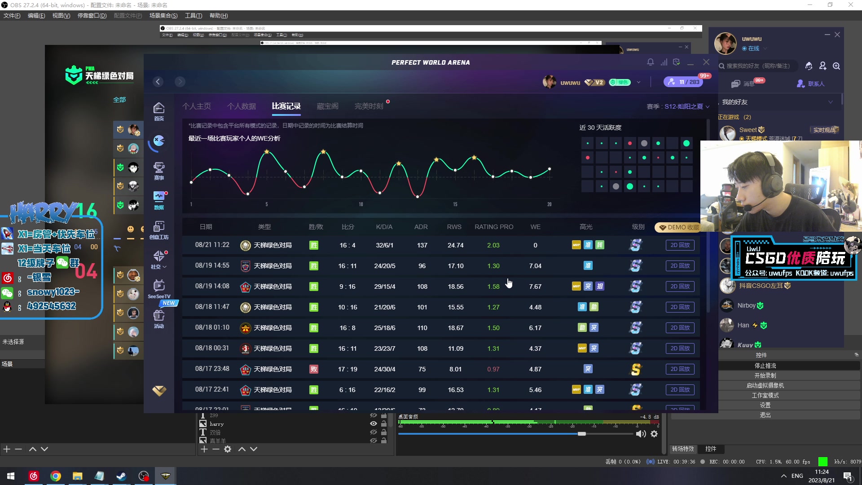Click 2D 回放 for the 08/19 14:55 match
862x485 pixels.
(680, 266)
